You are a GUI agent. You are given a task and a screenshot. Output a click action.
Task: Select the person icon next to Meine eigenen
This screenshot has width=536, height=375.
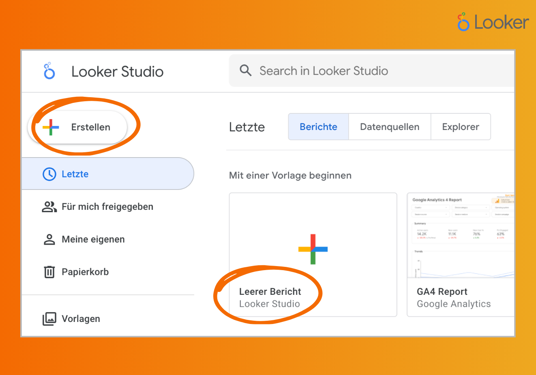point(49,239)
